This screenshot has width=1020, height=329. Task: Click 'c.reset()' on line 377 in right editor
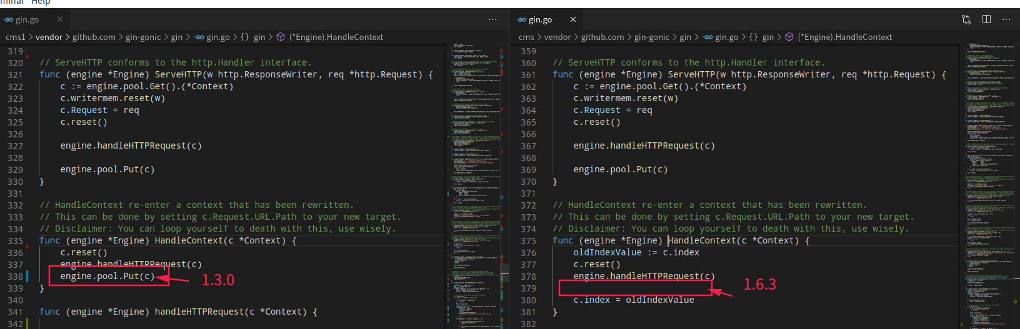tap(597, 264)
